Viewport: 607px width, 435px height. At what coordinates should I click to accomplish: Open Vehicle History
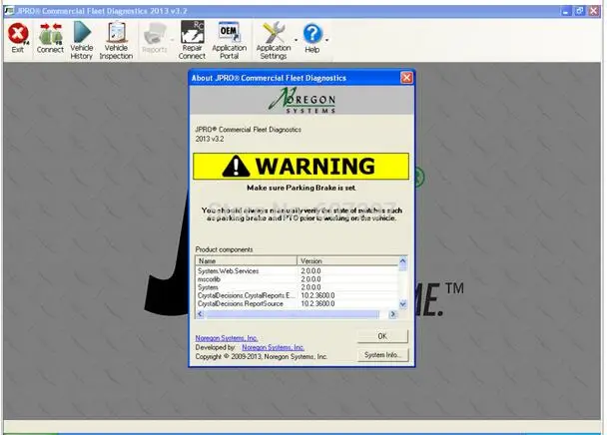[x=81, y=40]
